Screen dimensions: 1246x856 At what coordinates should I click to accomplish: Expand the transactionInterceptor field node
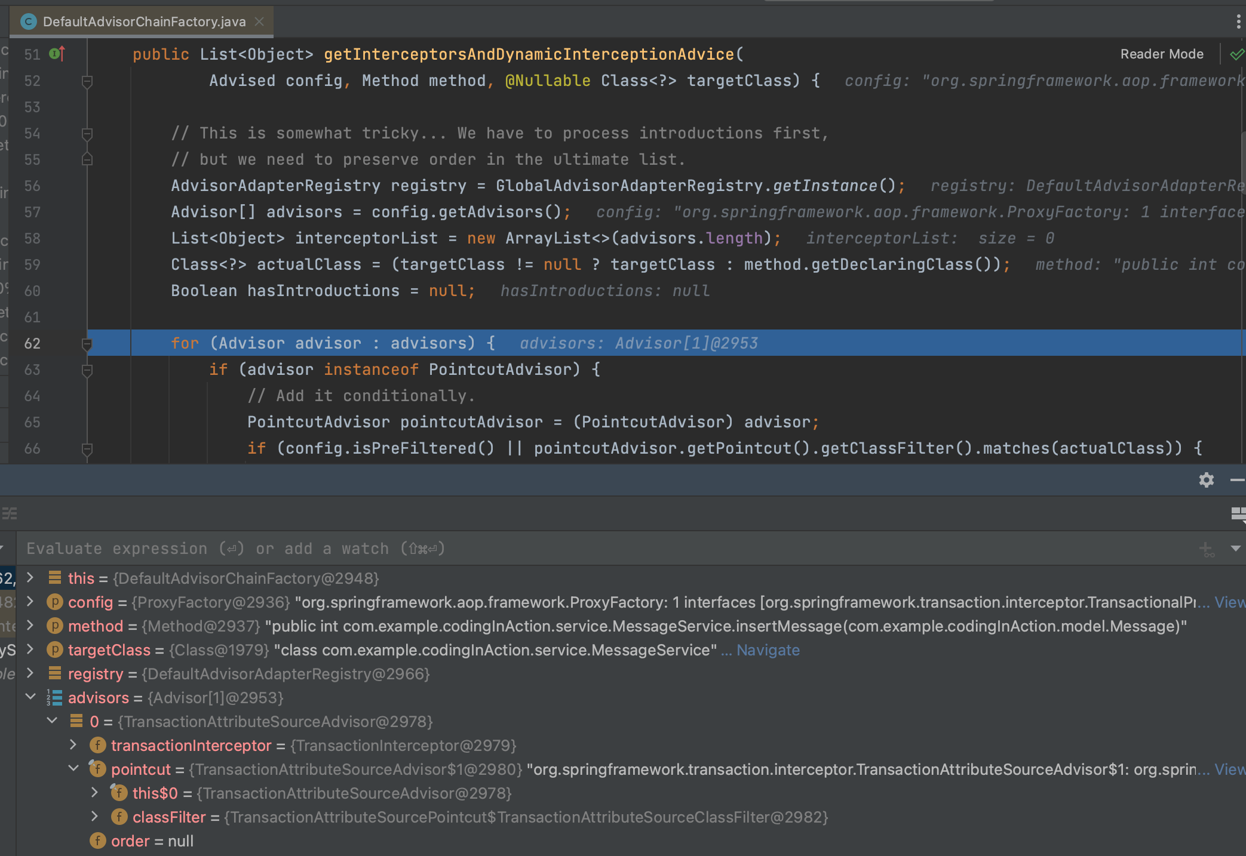click(x=73, y=745)
